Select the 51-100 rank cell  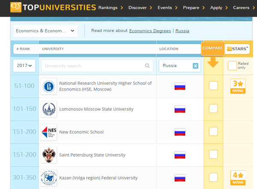click(24, 86)
